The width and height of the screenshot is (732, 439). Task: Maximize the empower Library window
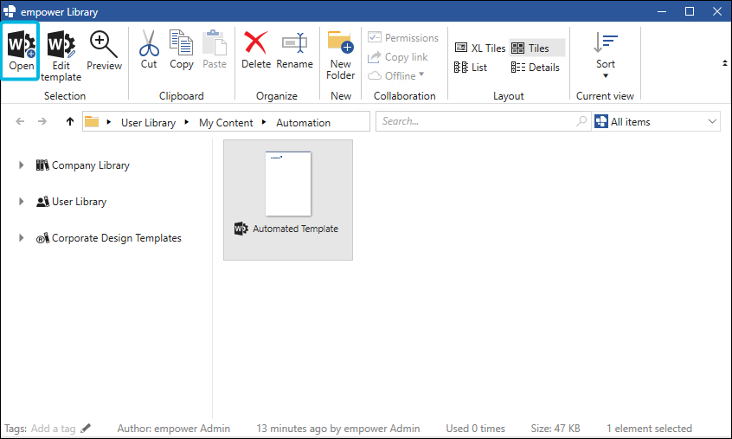(x=689, y=11)
